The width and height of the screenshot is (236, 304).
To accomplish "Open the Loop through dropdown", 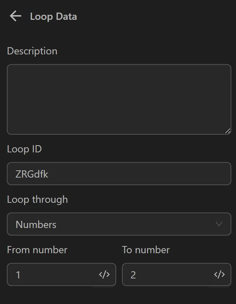I will point(119,224).
